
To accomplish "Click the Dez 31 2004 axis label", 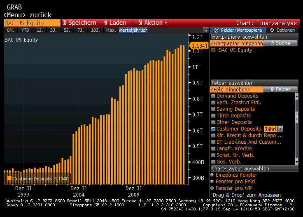I will (x=79, y=191).
